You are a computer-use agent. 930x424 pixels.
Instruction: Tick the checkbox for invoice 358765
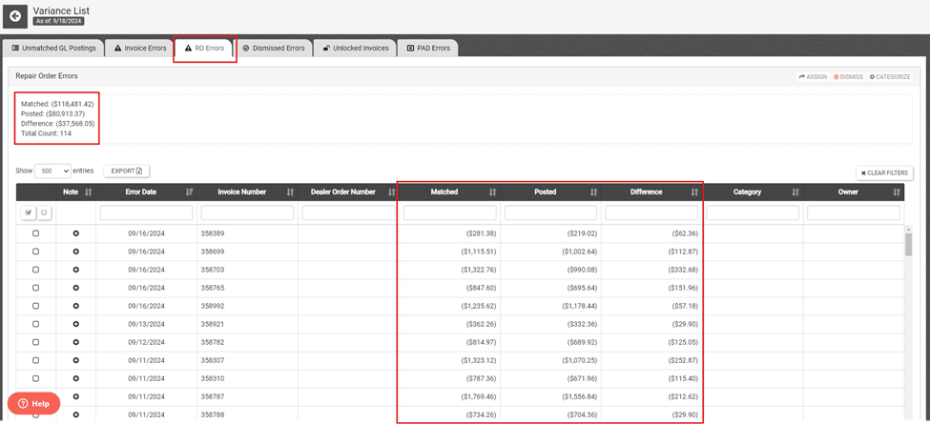click(35, 288)
